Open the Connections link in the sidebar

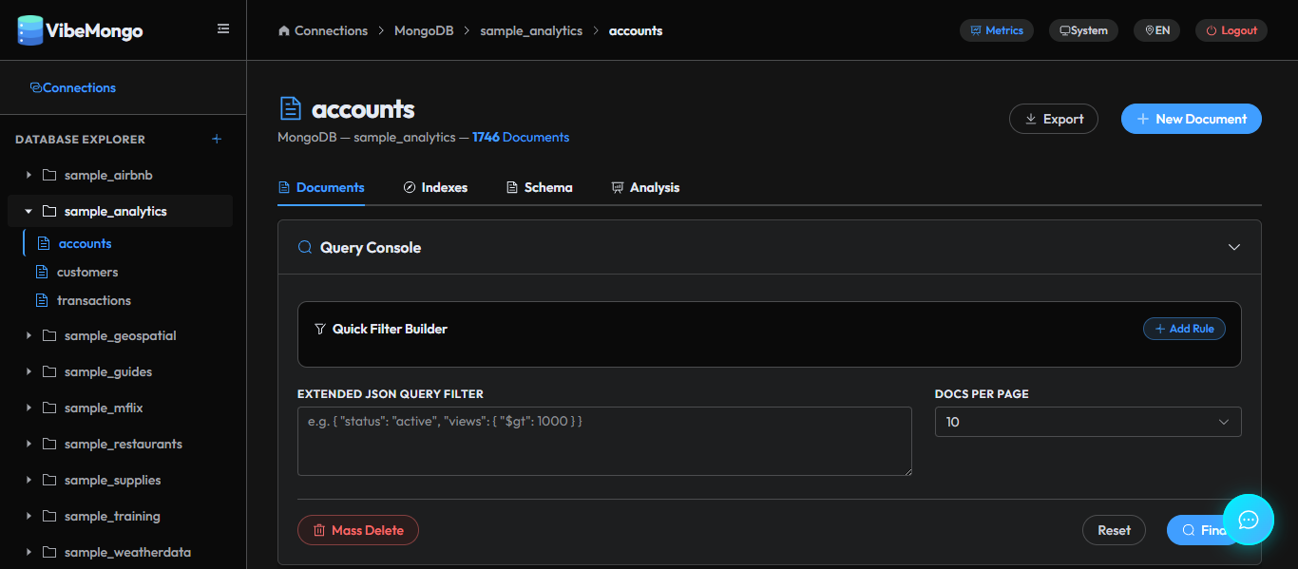73,87
